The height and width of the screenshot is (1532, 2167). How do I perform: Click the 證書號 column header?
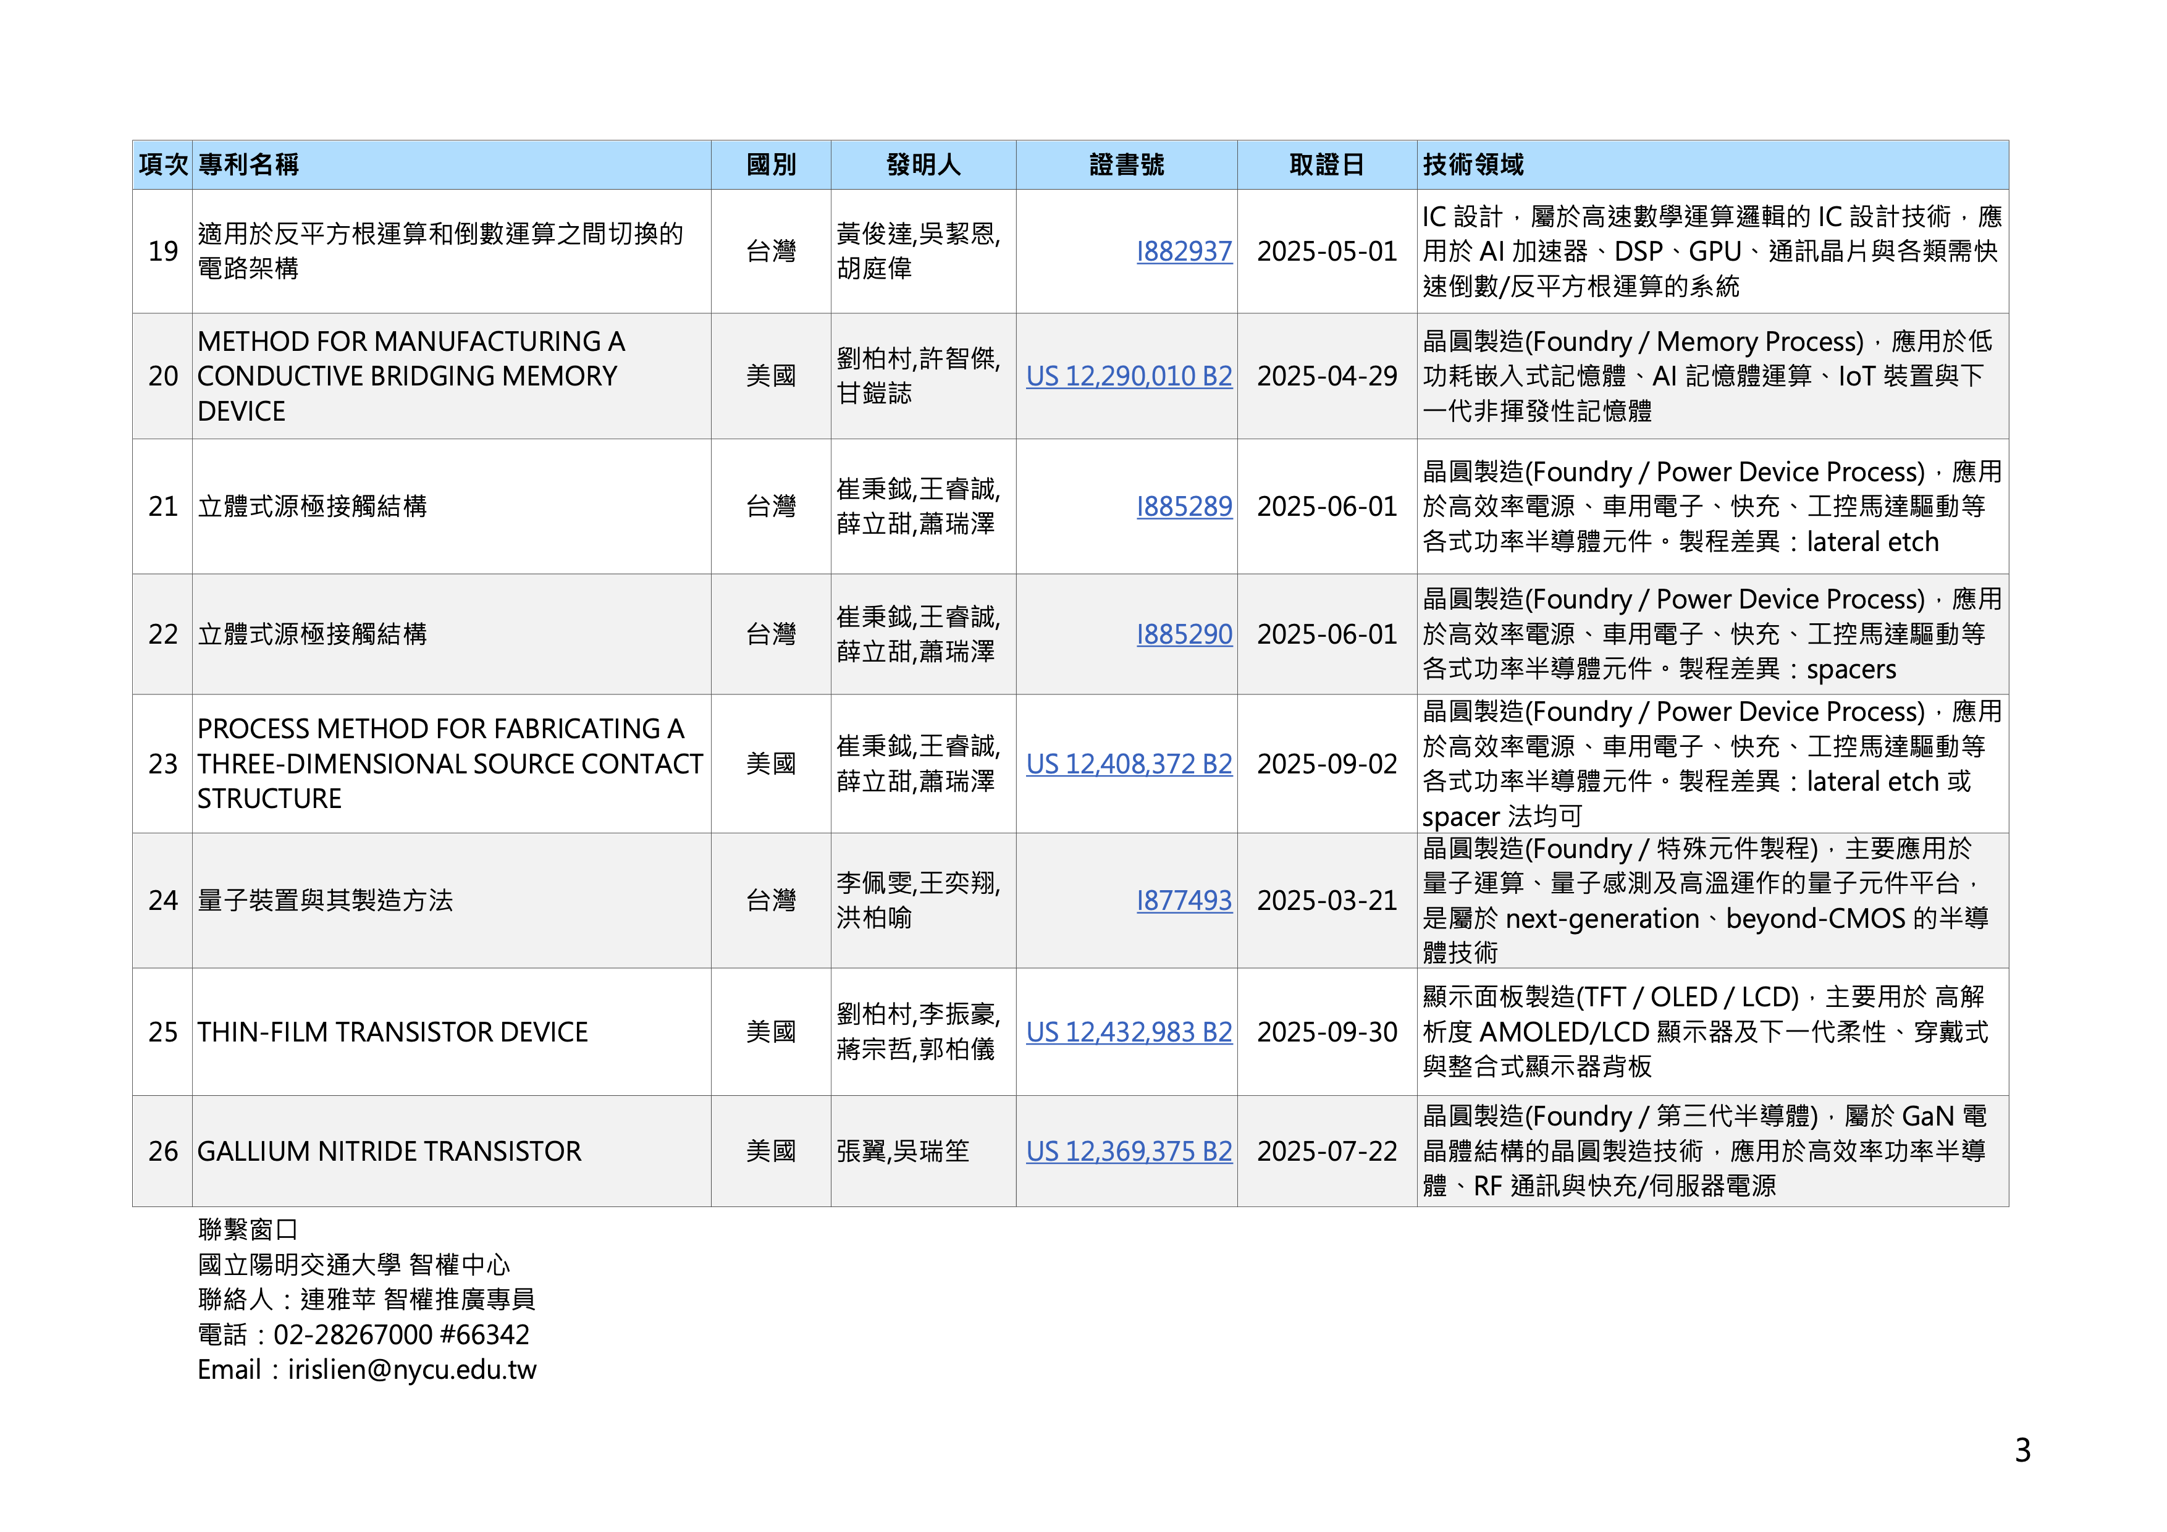click(x=1126, y=165)
